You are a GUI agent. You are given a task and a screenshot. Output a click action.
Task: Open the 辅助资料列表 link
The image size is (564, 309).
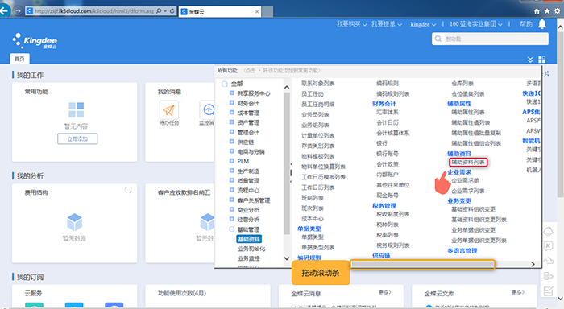coord(468,162)
